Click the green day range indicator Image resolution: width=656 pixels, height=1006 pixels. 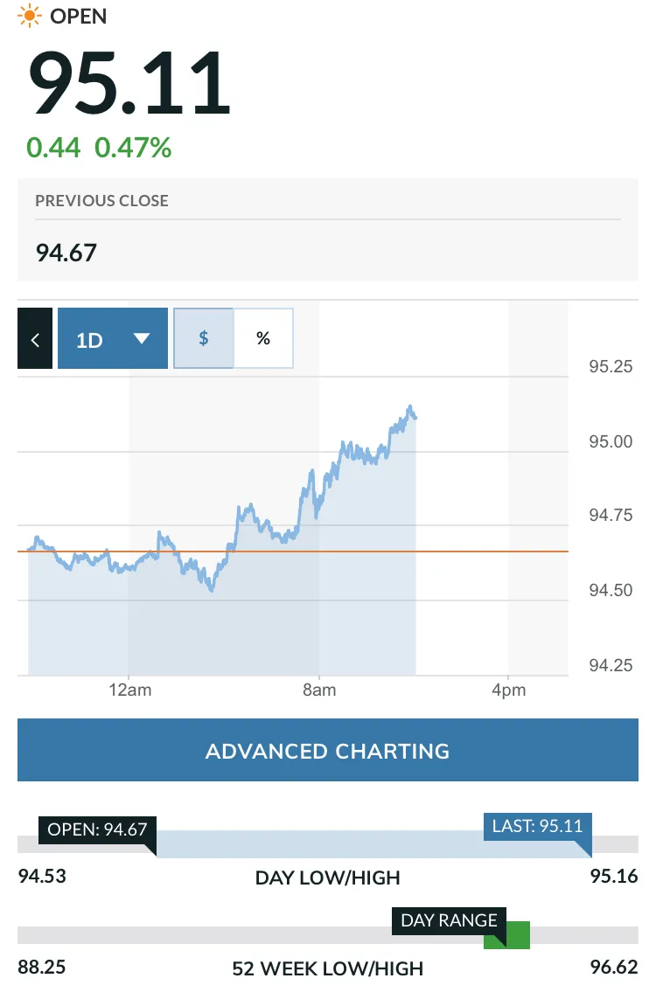506,935
